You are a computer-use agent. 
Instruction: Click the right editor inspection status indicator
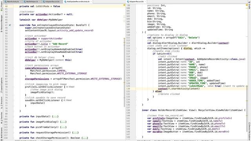click(247, 5)
